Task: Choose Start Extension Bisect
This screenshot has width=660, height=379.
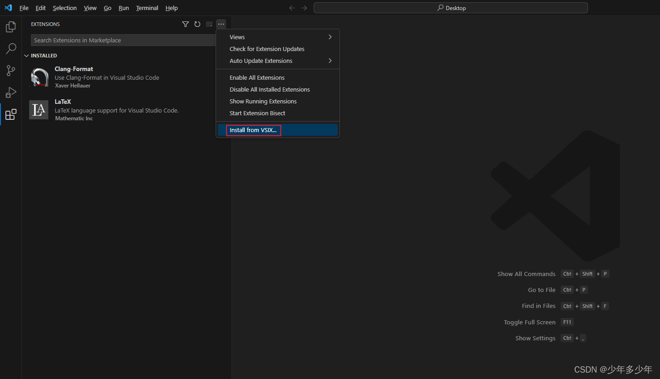Action: pos(278,113)
